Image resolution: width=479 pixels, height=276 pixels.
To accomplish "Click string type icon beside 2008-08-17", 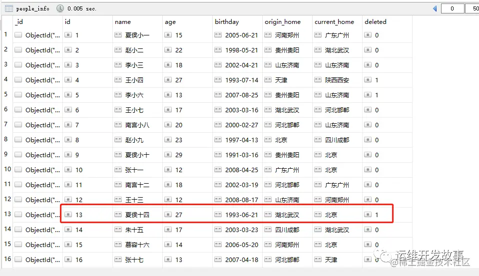I will pyautogui.click(x=218, y=199).
